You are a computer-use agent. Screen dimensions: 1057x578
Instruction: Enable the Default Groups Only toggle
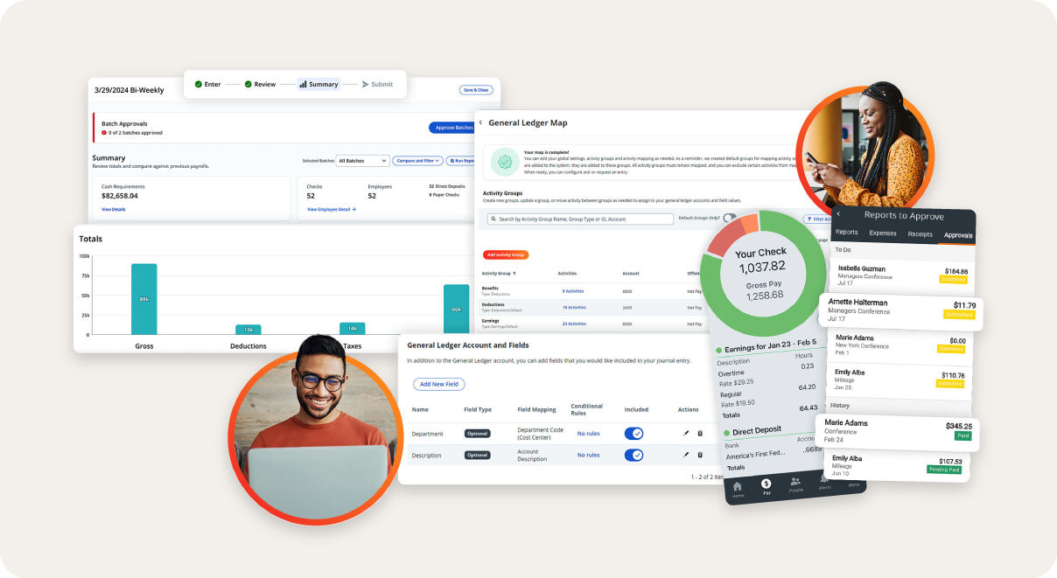(x=730, y=218)
